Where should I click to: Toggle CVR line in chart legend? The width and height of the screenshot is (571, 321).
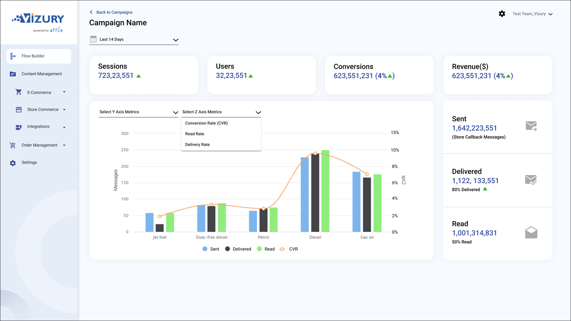(x=289, y=249)
